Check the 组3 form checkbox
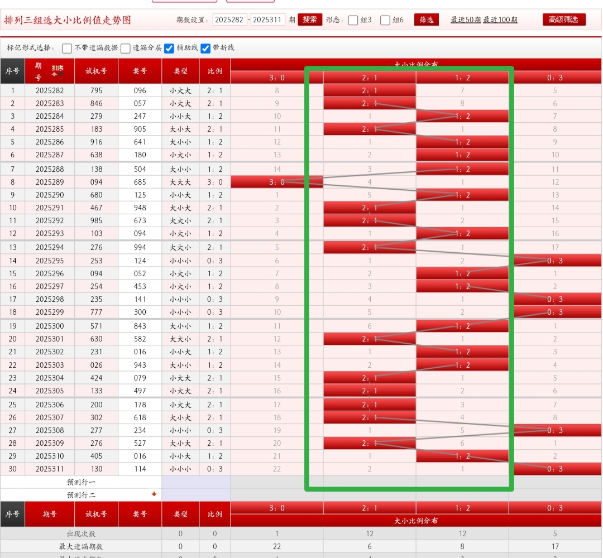Image resolution: width=603 pixels, height=558 pixels. pos(353,20)
